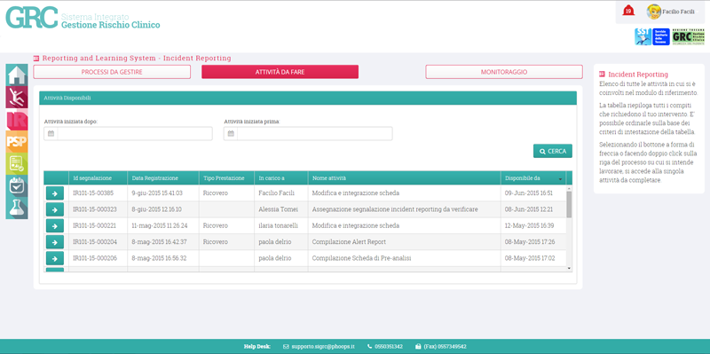Open the PSP module in the sidebar
710x354 pixels.
coord(17,141)
